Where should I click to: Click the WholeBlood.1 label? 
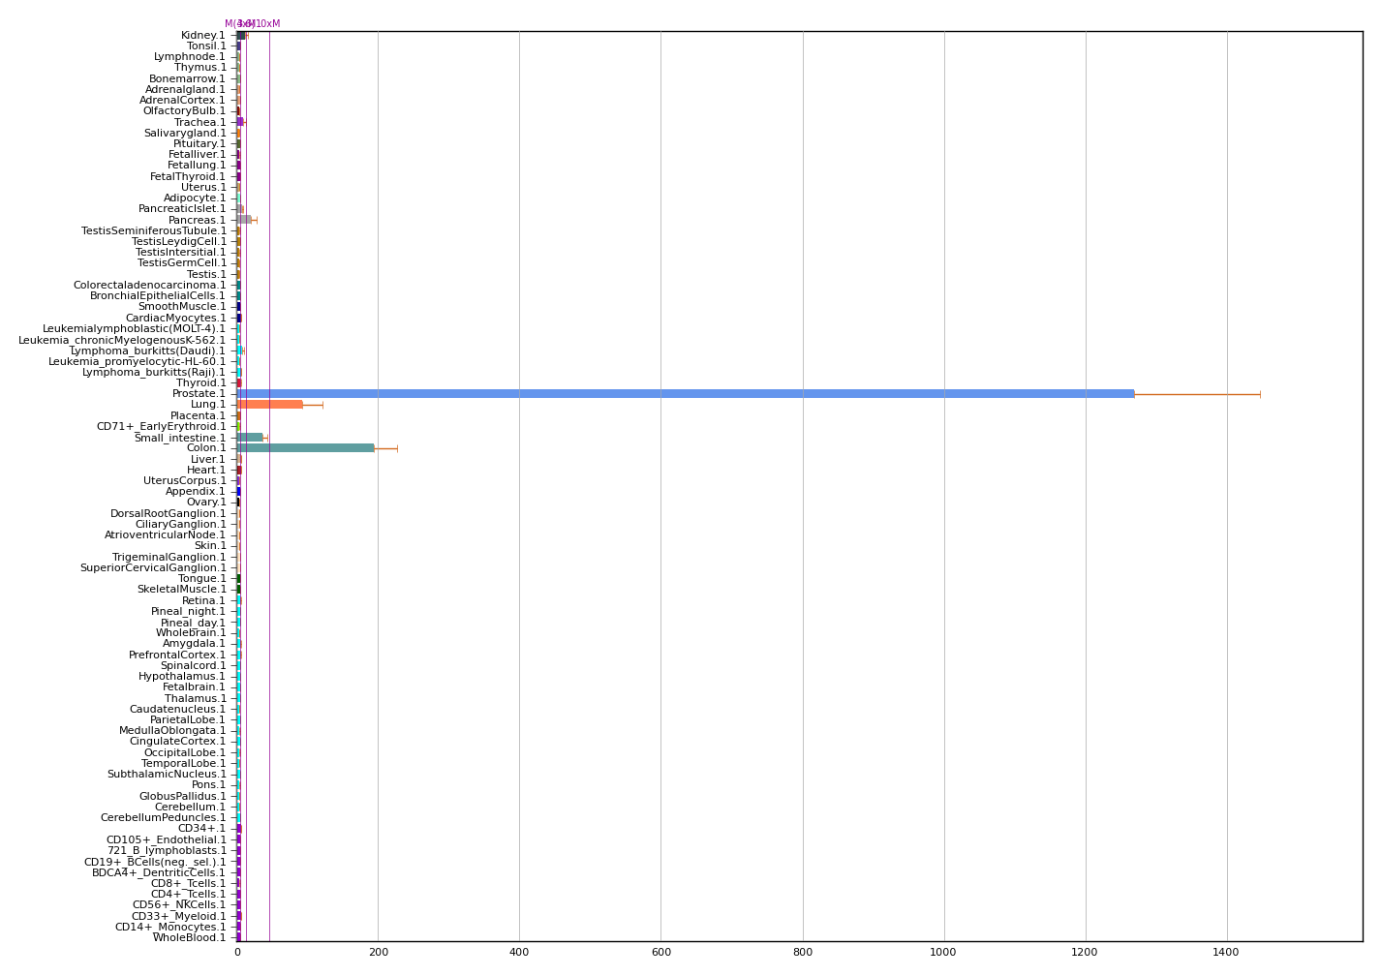pyautogui.click(x=189, y=938)
